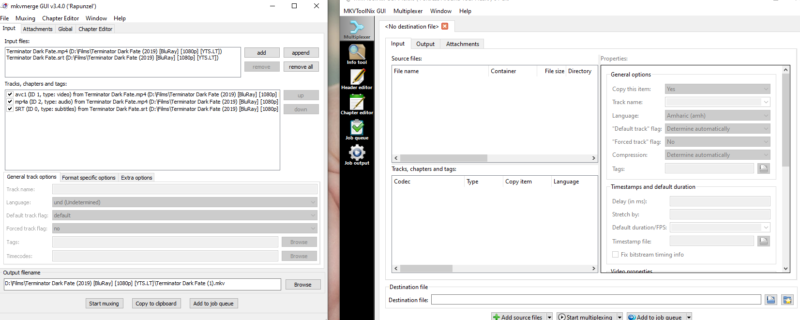Switch to the Global tab
This screenshot has height=320, width=800.
(65, 29)
